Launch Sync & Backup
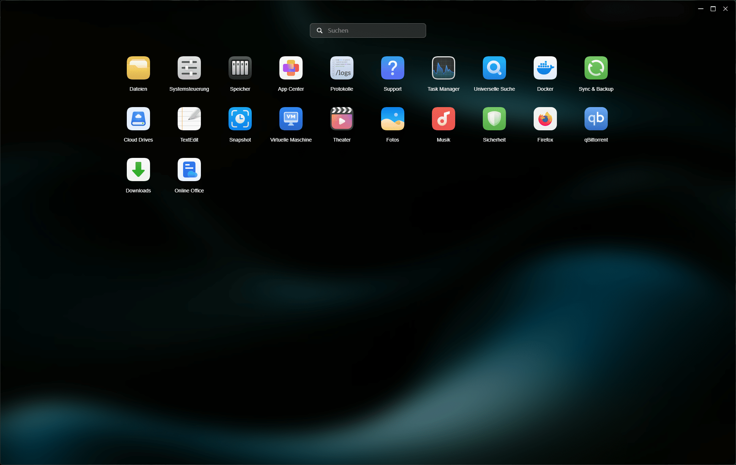Image resolution: width=736 pixels, height=465 pixels. tap(596, 68)
